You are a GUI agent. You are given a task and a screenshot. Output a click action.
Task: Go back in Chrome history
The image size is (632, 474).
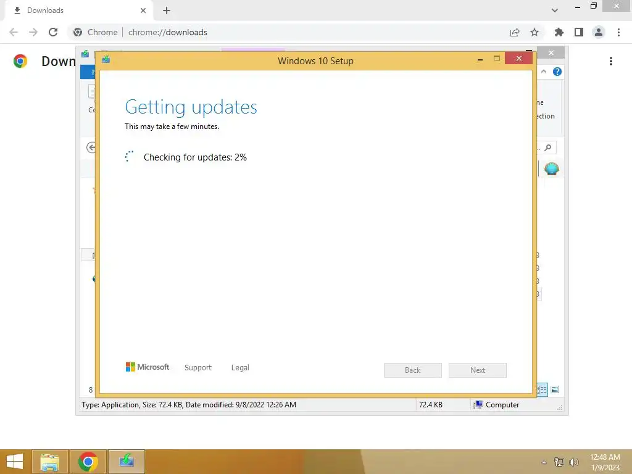[x=14, y=32]
